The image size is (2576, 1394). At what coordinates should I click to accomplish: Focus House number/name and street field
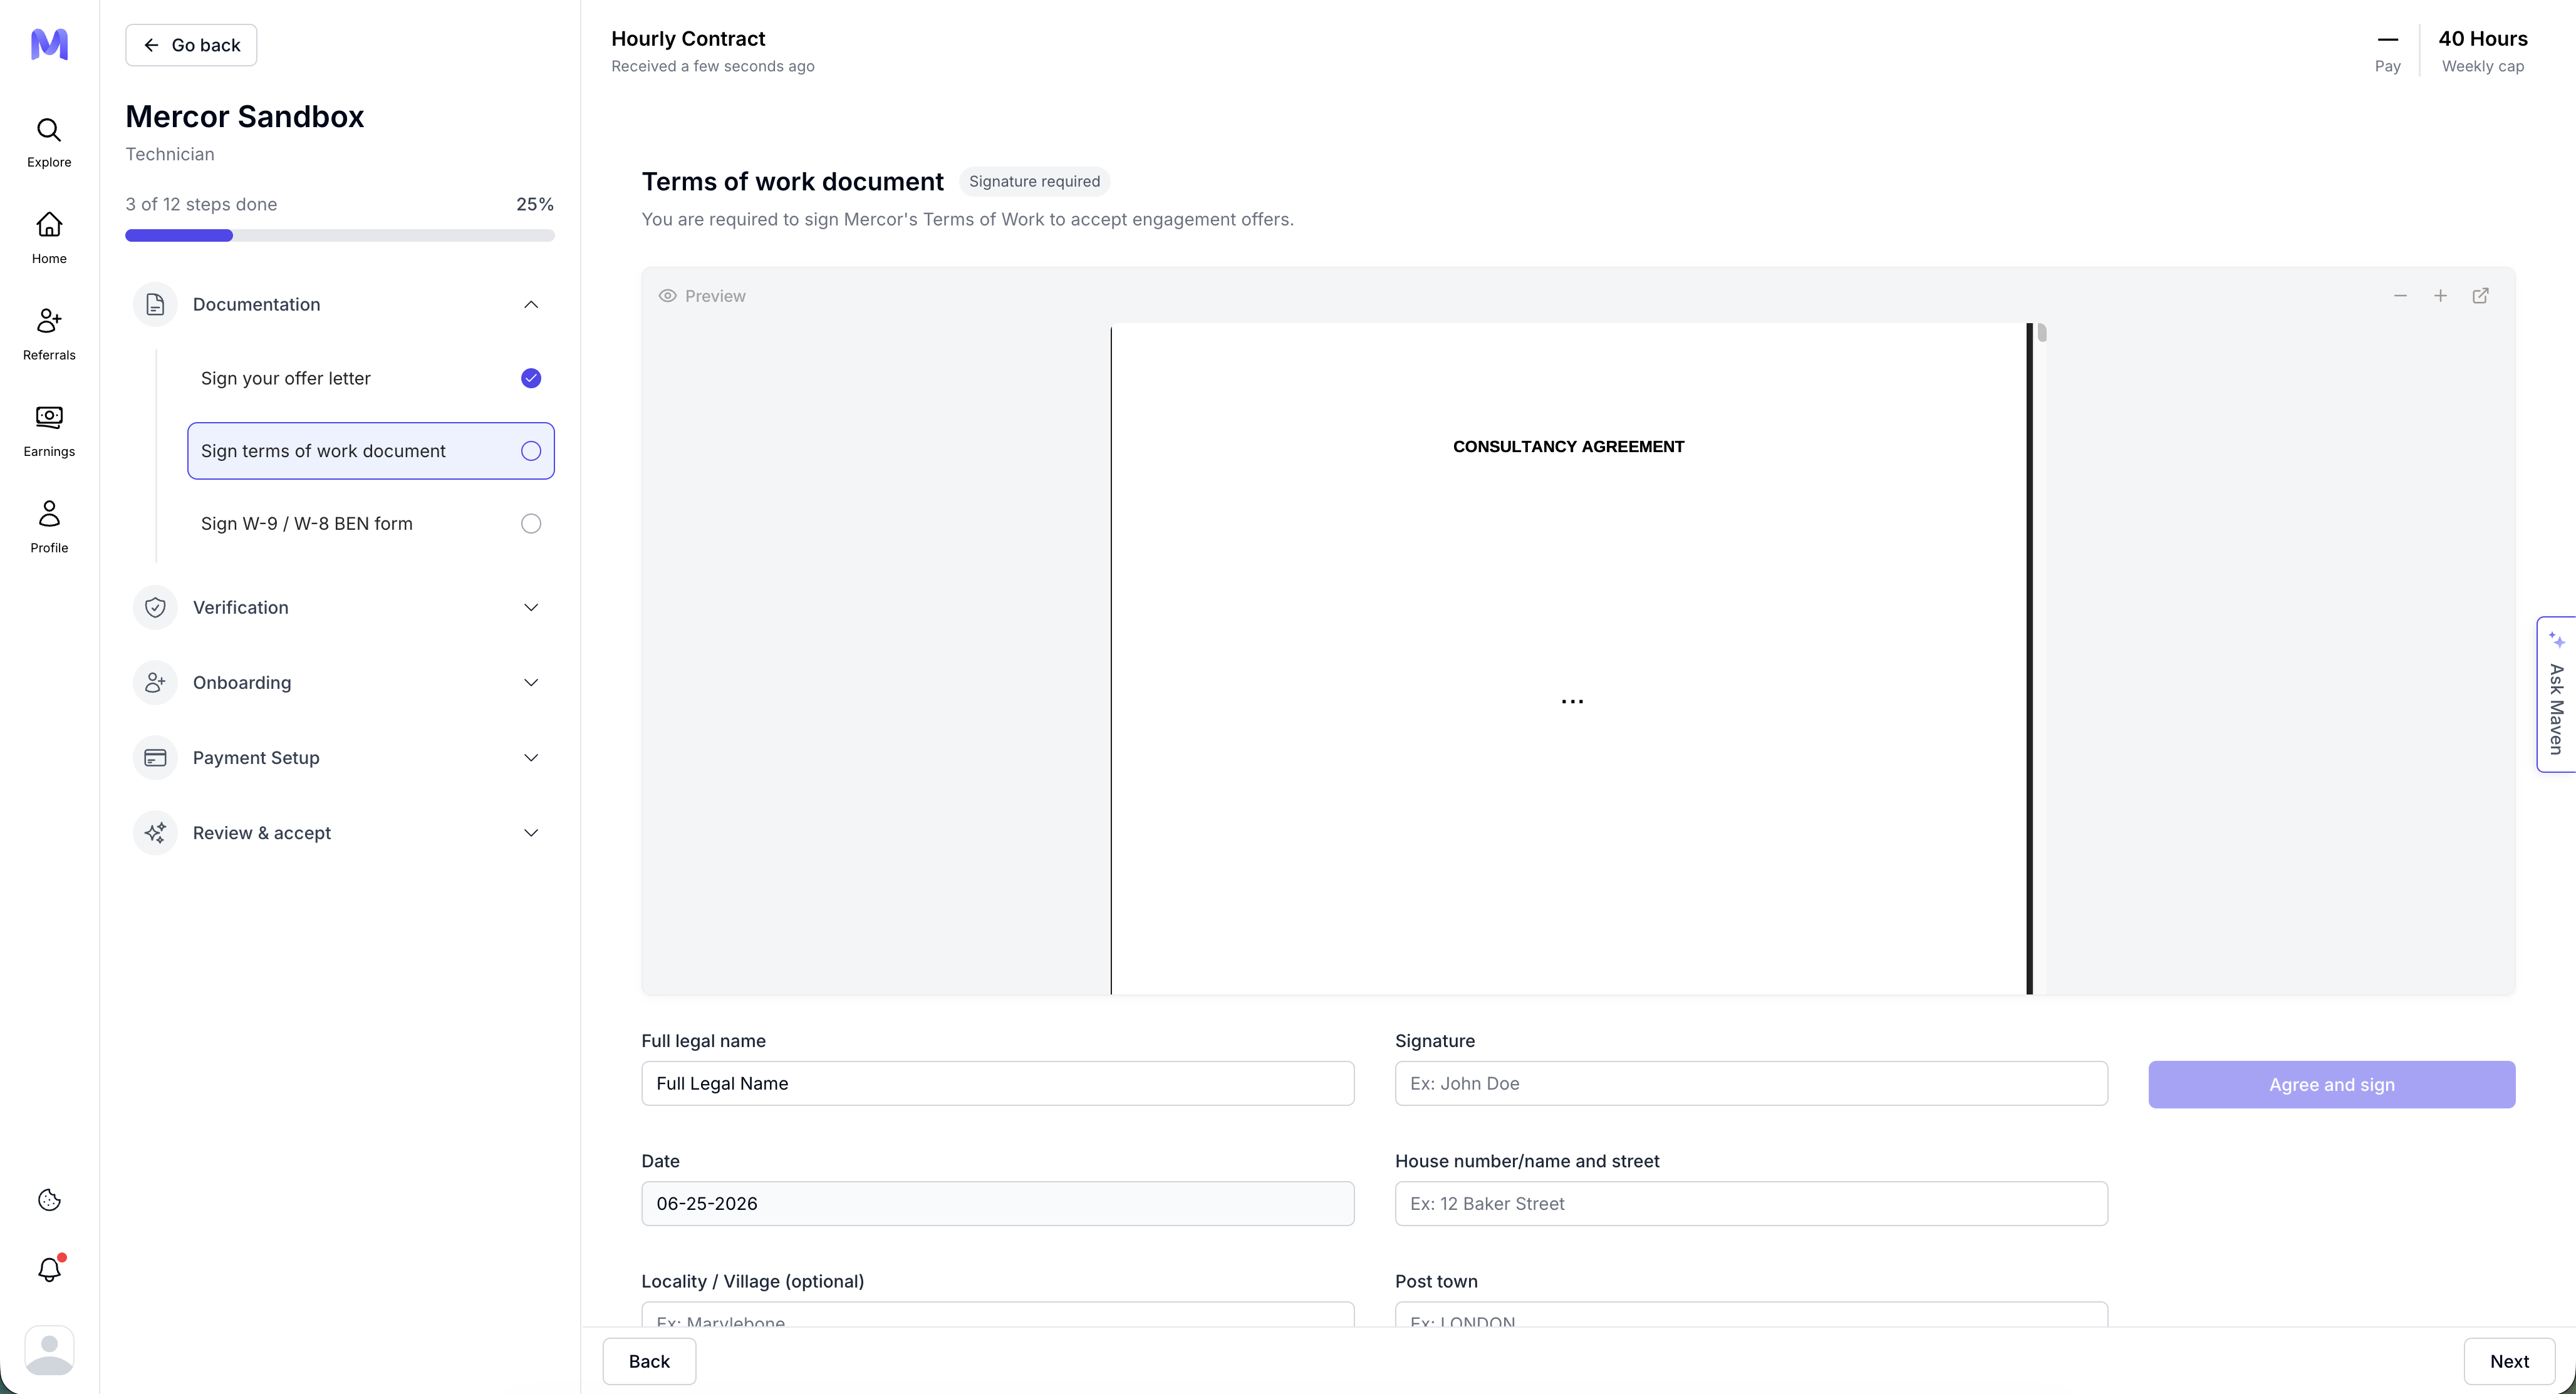click(1751, 1203)
